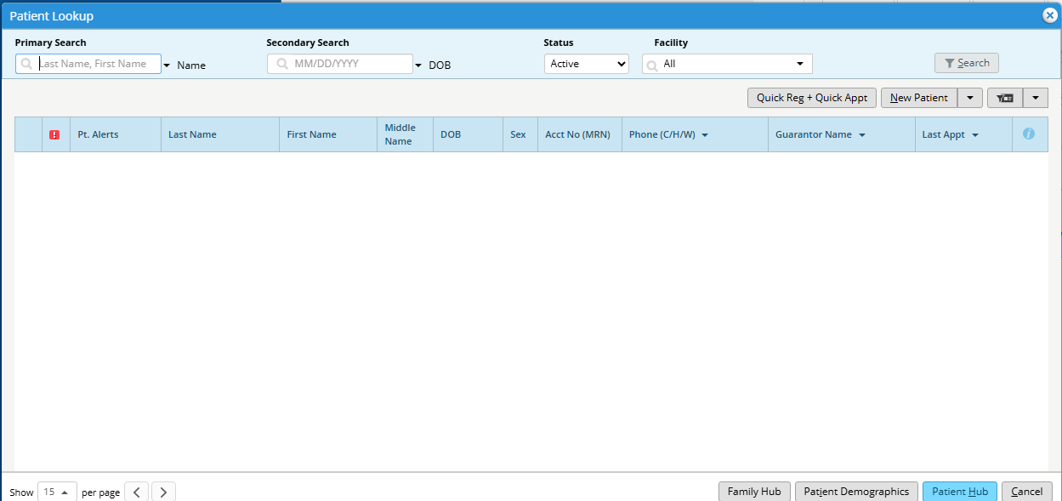Screen dimensions: 1062x501
Task: Open the Family Hub button
Action: [754, 492]
